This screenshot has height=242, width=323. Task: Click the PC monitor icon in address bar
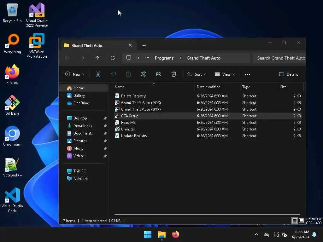pyautogui.click(x=129, y=58)
